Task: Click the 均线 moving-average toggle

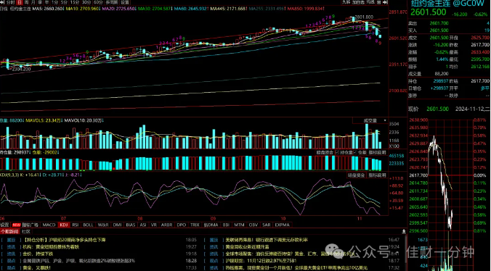Action: 370,2
